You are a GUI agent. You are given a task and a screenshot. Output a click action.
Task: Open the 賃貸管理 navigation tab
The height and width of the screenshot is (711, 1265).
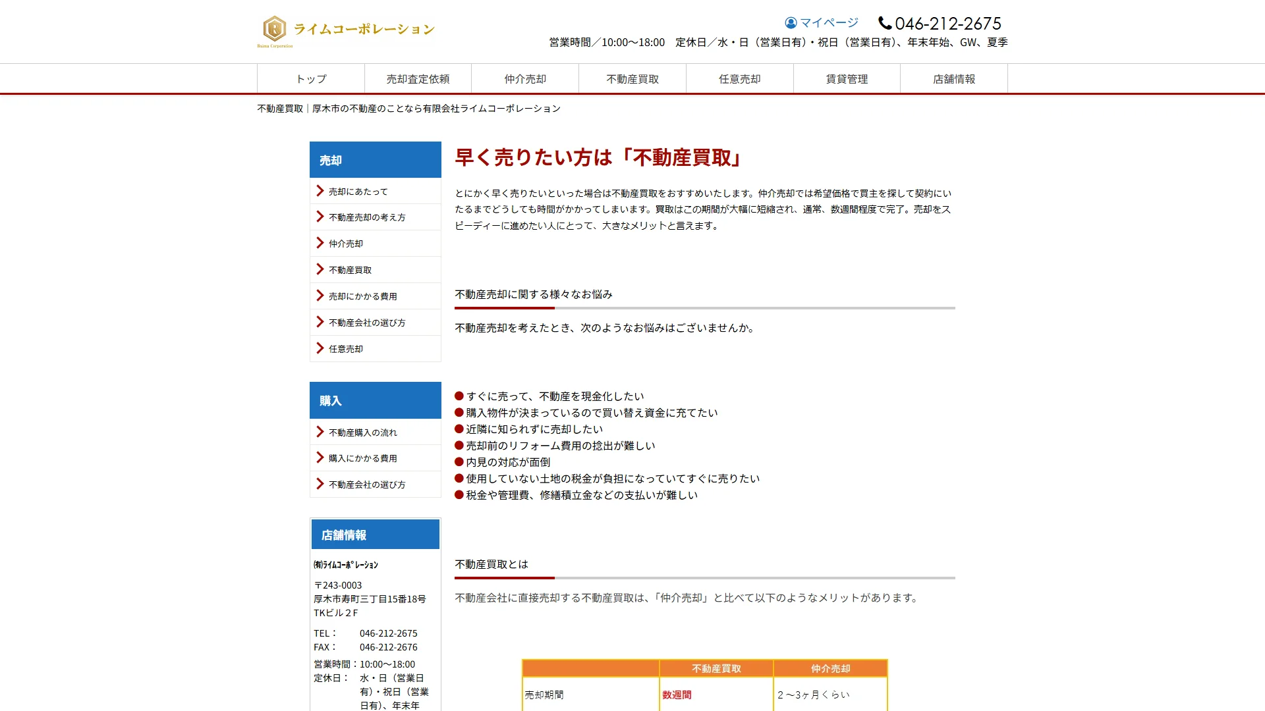coord(847,79)
